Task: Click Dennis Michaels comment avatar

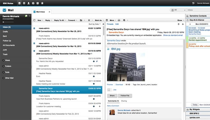Action: tap(112, 112)
